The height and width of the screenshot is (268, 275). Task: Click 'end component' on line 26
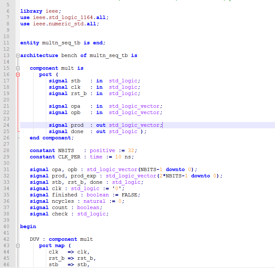click(x=51, y=138)
